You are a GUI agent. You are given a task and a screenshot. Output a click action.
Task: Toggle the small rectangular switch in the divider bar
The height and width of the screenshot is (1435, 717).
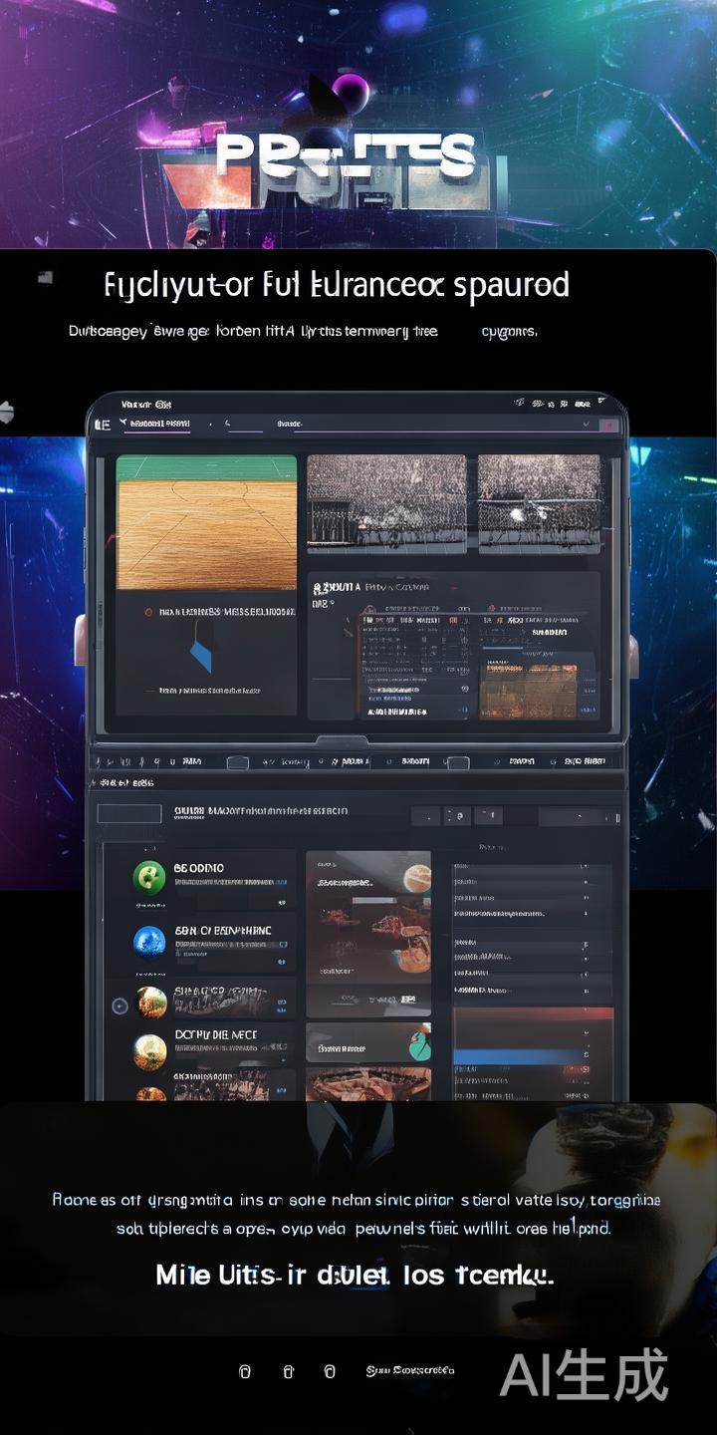[x=237, y=762]
